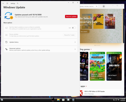
Task: Click 'Included with Game Pass' label
Action: [114, 53]
